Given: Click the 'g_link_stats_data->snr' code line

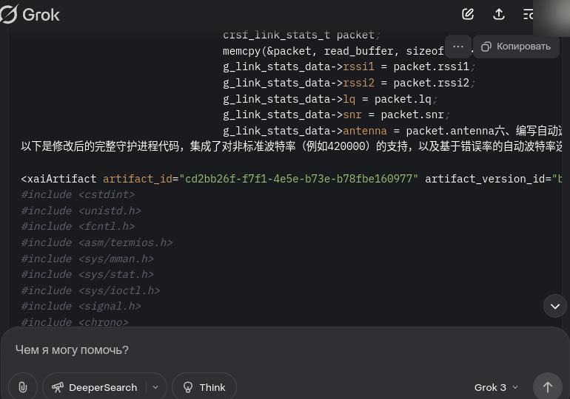Looking at the screenshot, I should click(337, 115).
